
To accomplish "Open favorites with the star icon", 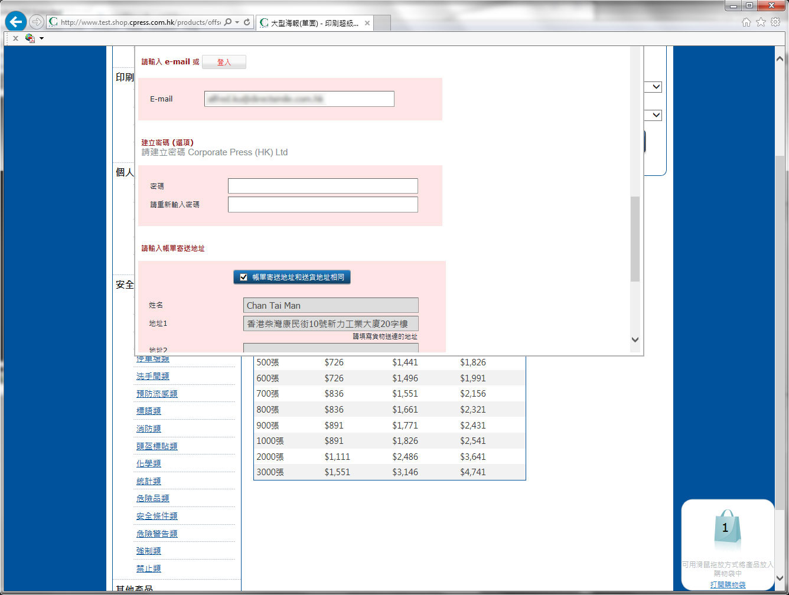I will point(761,22).
